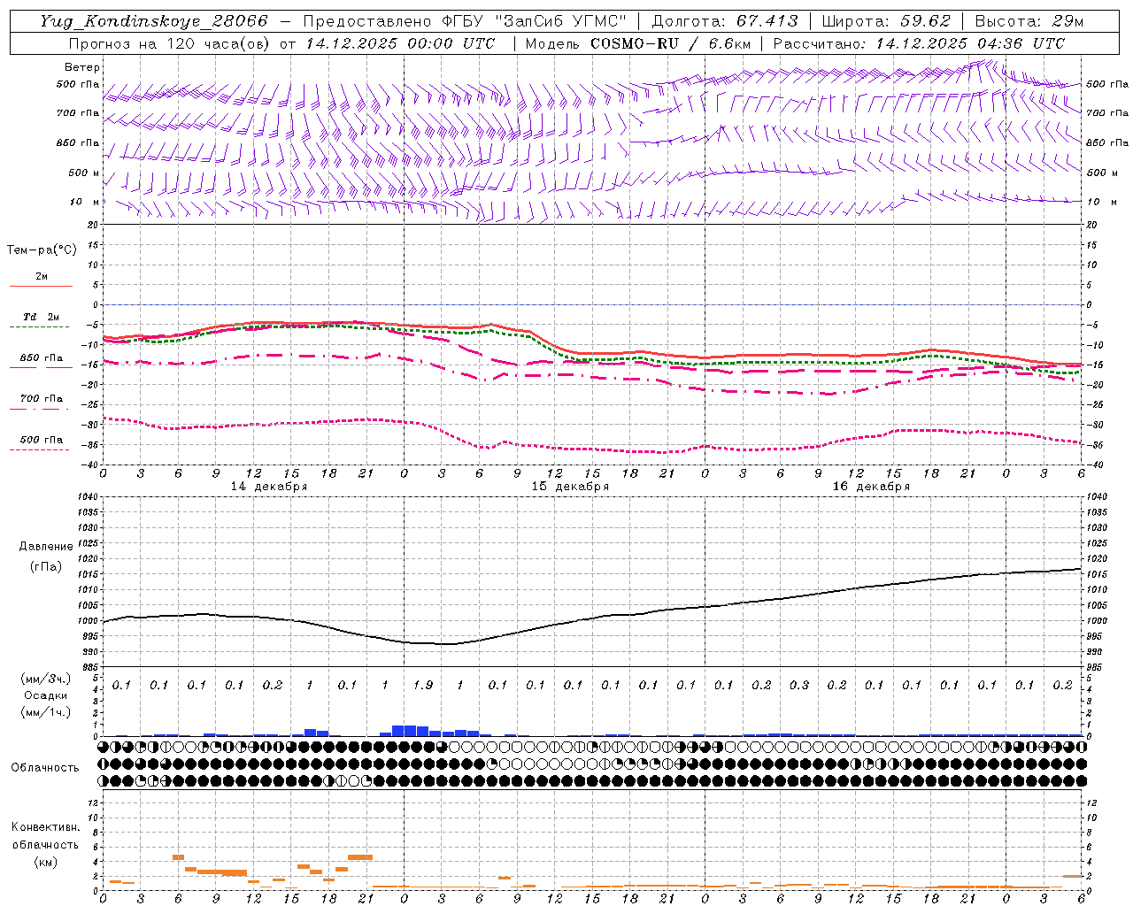Click the Осадки panel label
The width and height of the screenshot is (1133, 906).
[x=45, y=695]
